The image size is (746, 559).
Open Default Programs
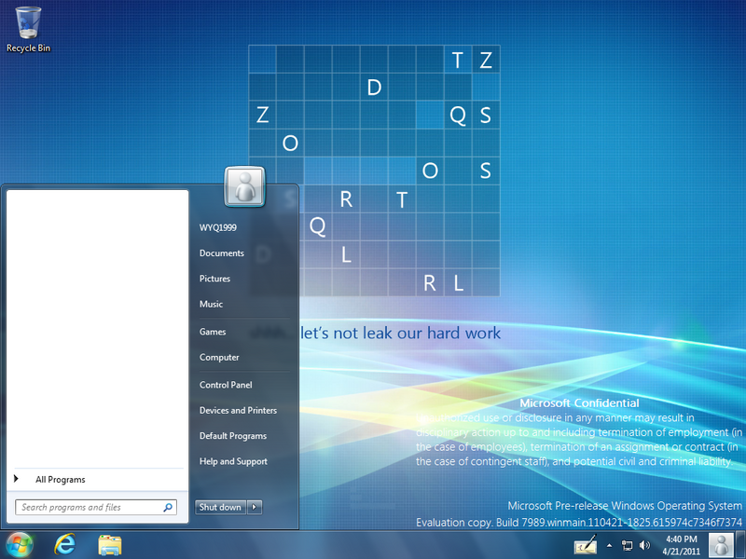pos(233,436)
